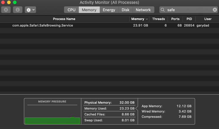Viewport: 219px width, 129px height.
Task: Sort by the Threads column header
Action: click(158, 19)
